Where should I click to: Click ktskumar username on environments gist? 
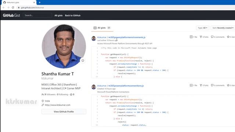(x=102, y=37)
